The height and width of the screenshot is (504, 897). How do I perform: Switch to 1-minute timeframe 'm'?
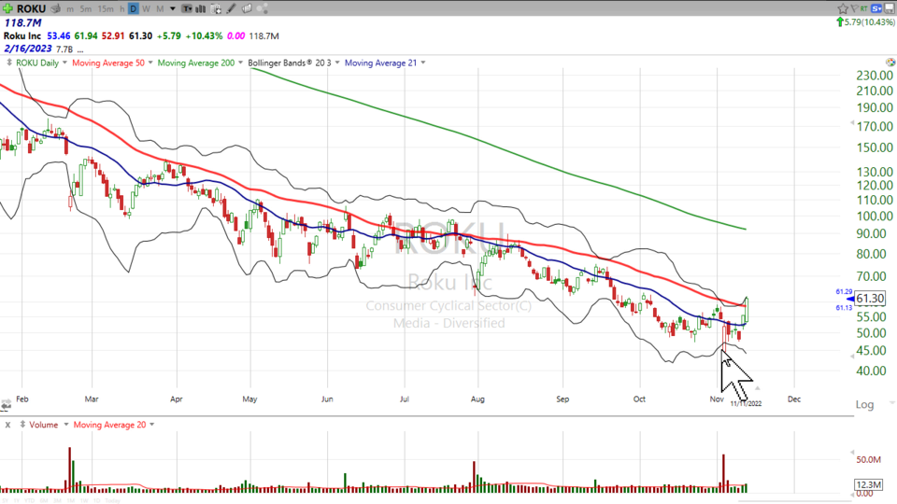[70, 8]
